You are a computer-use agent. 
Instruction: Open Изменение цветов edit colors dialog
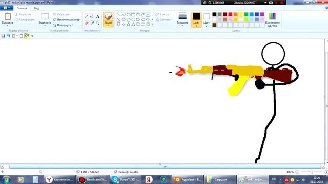(272, 19)
